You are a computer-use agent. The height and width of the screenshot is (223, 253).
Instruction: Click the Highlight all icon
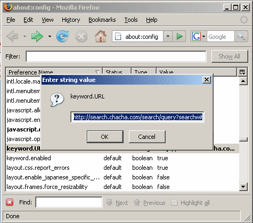[174, 202]
